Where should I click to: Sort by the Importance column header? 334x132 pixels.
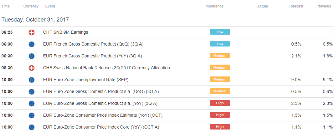pos(214,6)
